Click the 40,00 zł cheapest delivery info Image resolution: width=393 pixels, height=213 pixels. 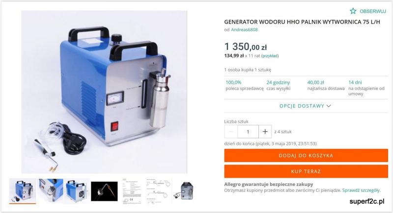(315, 82)
